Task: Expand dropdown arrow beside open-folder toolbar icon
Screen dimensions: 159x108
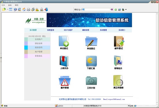Action: pyautogui.click(x=7, y=10)
